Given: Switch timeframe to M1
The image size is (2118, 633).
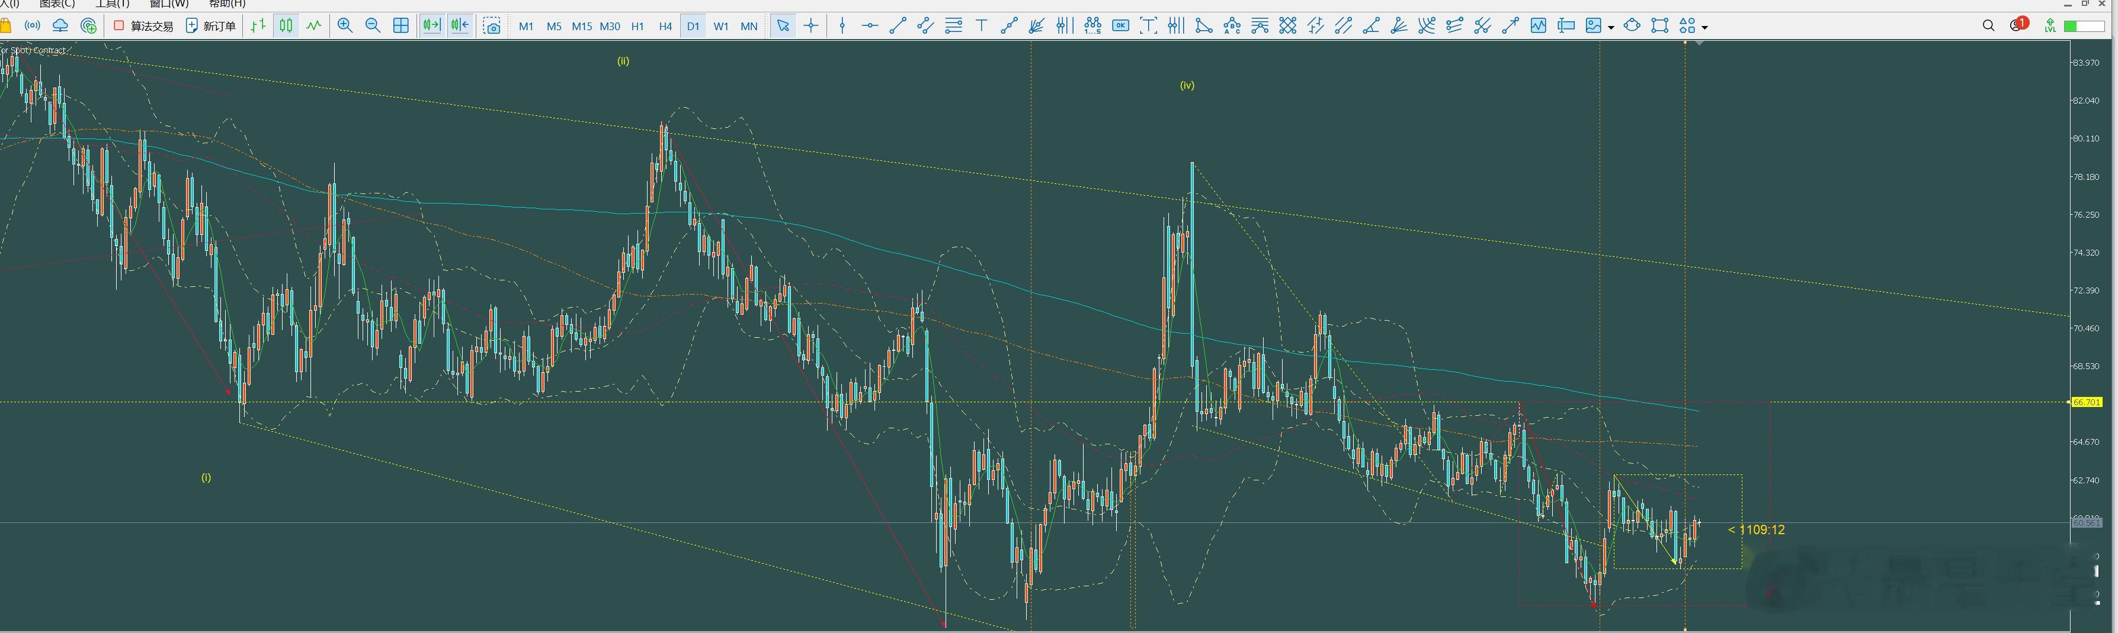Looking at the screenshot, I should pyautogui.click(x=526, y=26).
